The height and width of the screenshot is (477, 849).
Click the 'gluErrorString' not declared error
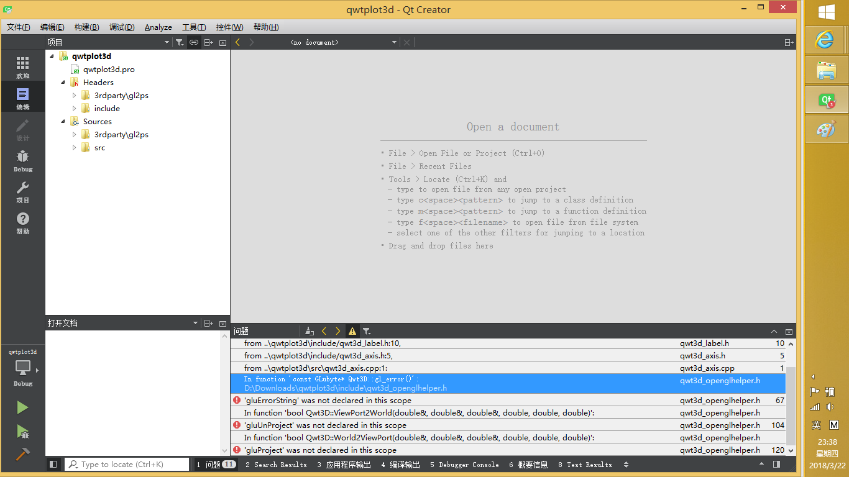coord(508,401)
